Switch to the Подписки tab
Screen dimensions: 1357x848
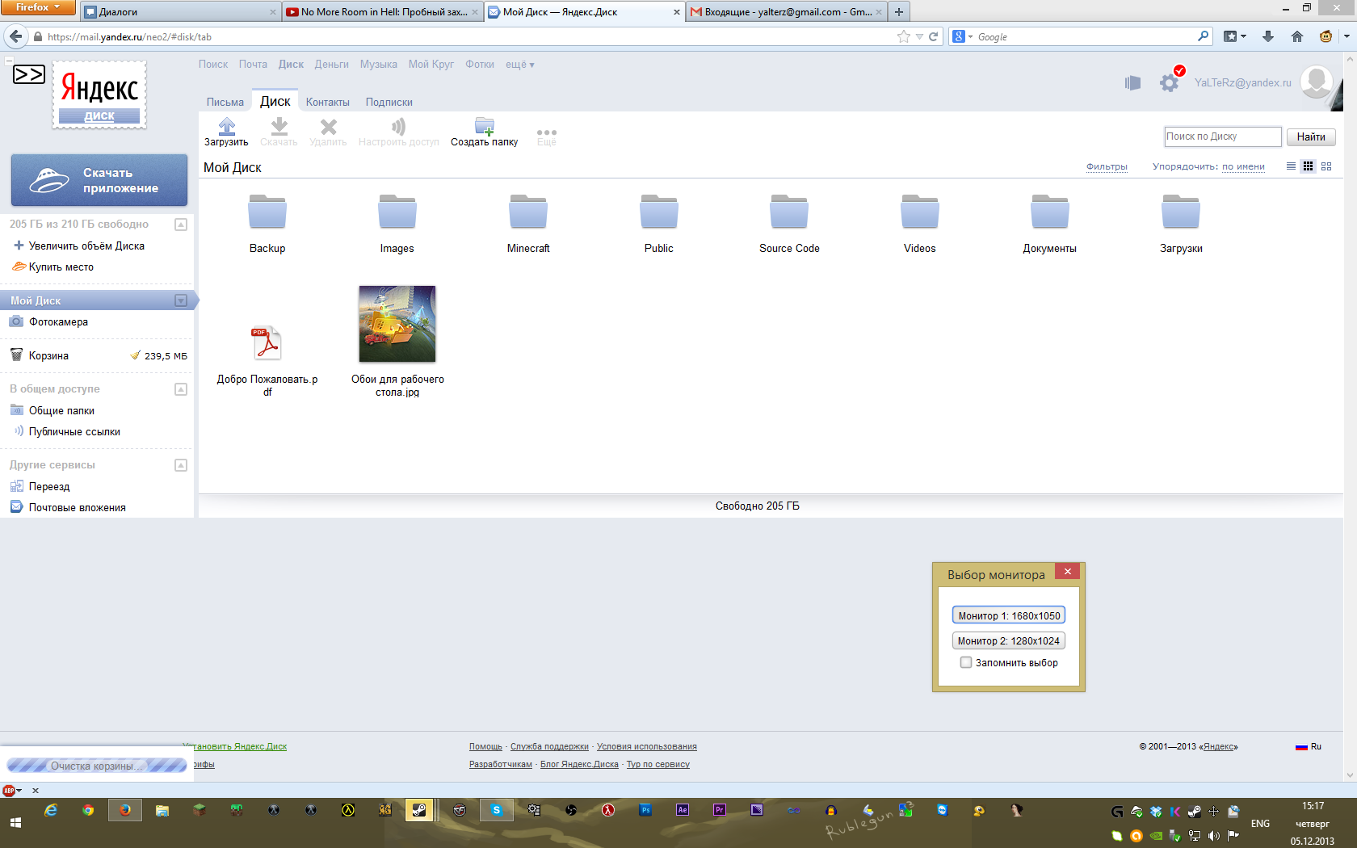(389, 103)
